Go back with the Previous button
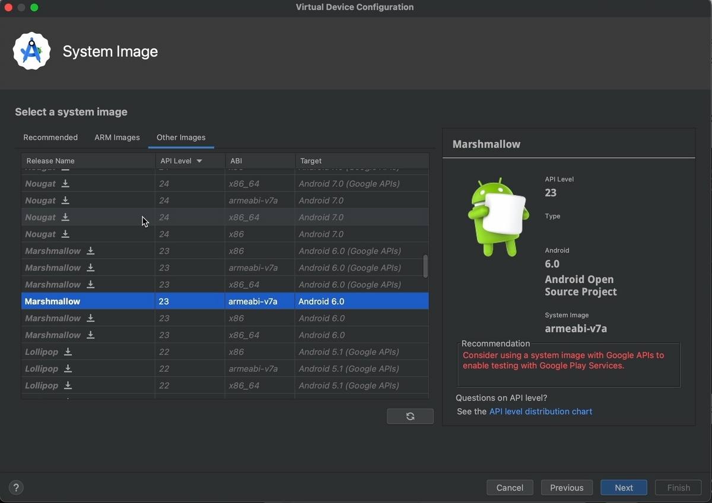This screenshot has height=503, width=712. click(567, 488)
